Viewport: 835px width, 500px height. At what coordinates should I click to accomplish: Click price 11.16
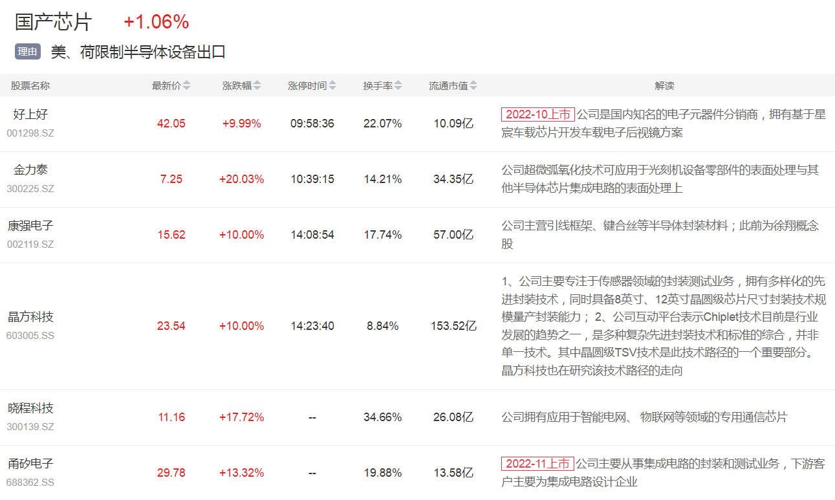pyautogui.click(x=171, y=417)
